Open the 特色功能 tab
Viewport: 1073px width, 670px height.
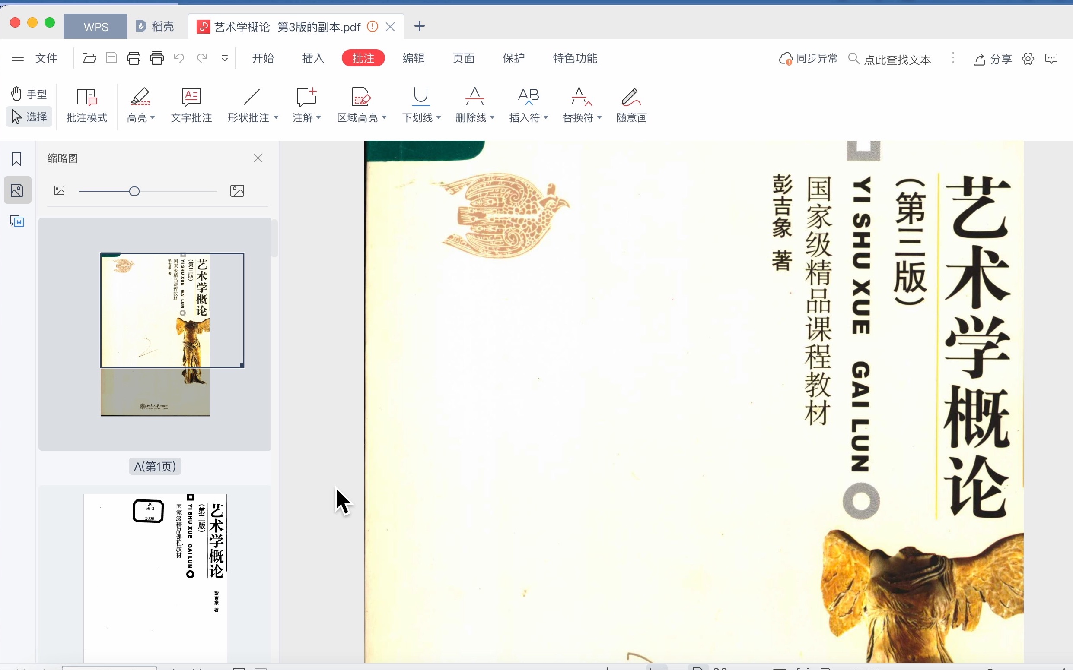(575, 58)
